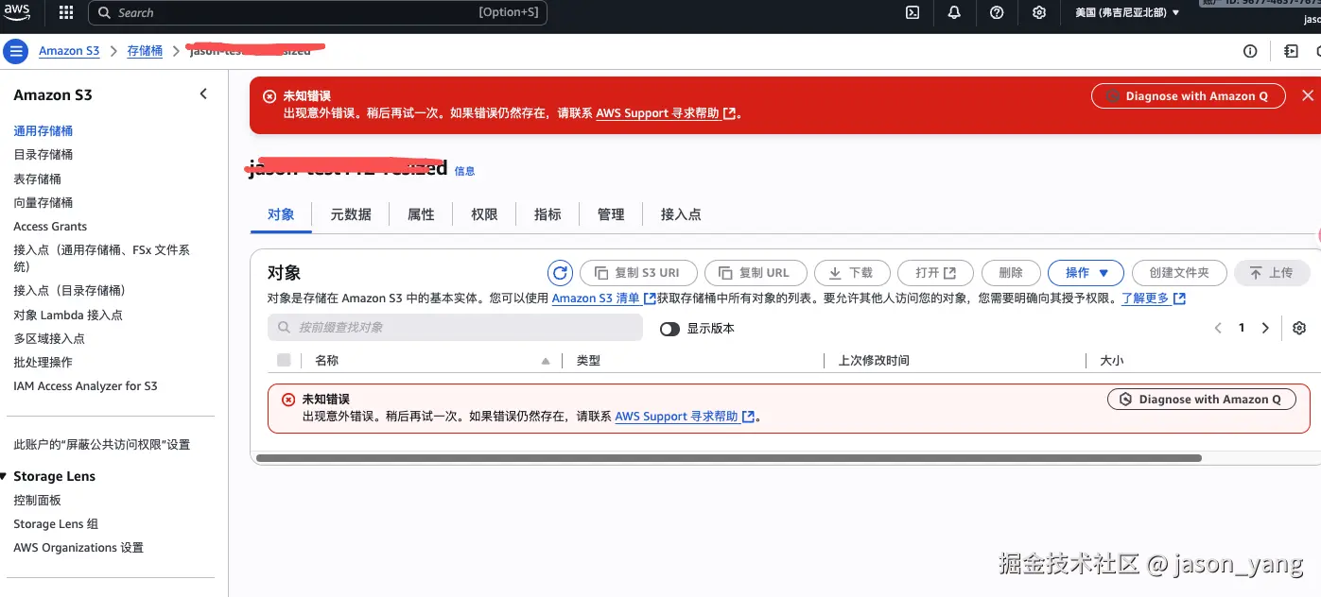Refresh the objects list
Image resolution: width=1321 pixels, height=597 pixels.
click(x=561, y=273)
